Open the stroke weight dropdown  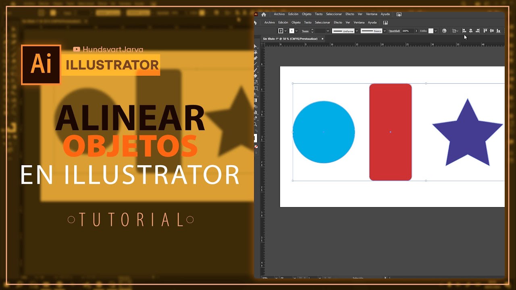point(328,31)
